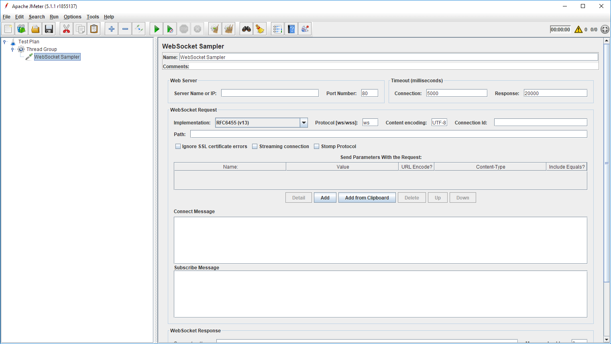Click the Delete parameter button
Image resolution: width=611 pixels, height=344 pixels.
pos(412,198)
